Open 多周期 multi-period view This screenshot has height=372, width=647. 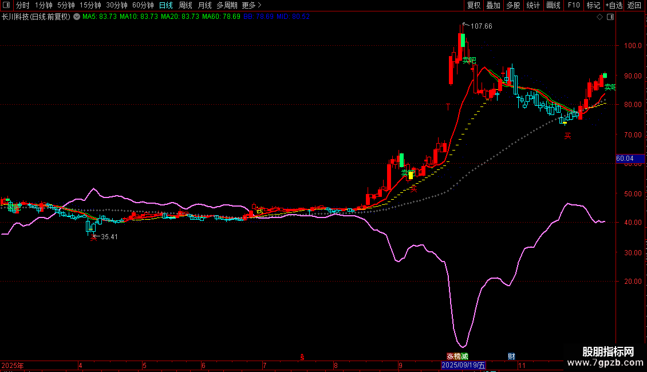pos(227,5)
